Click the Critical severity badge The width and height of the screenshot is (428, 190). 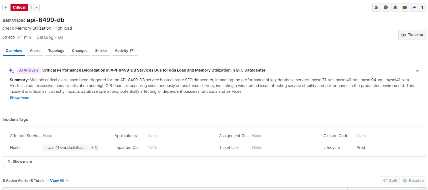tap(19, 7)
